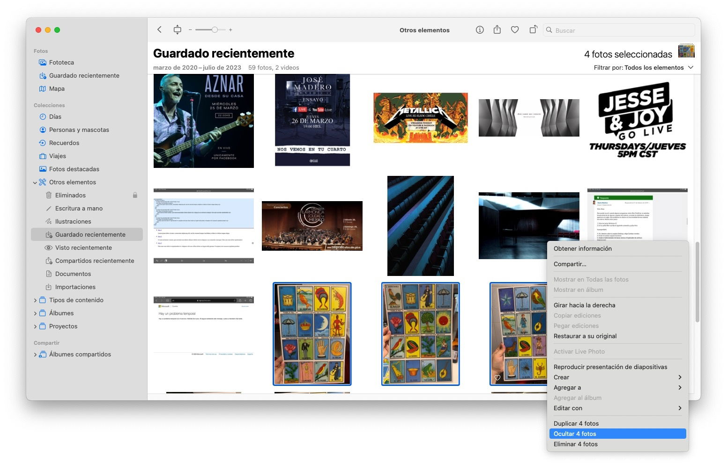Screen dimensions: 727x464
Task: Choose Restaurar a su original
Action: tap(617, 336)
